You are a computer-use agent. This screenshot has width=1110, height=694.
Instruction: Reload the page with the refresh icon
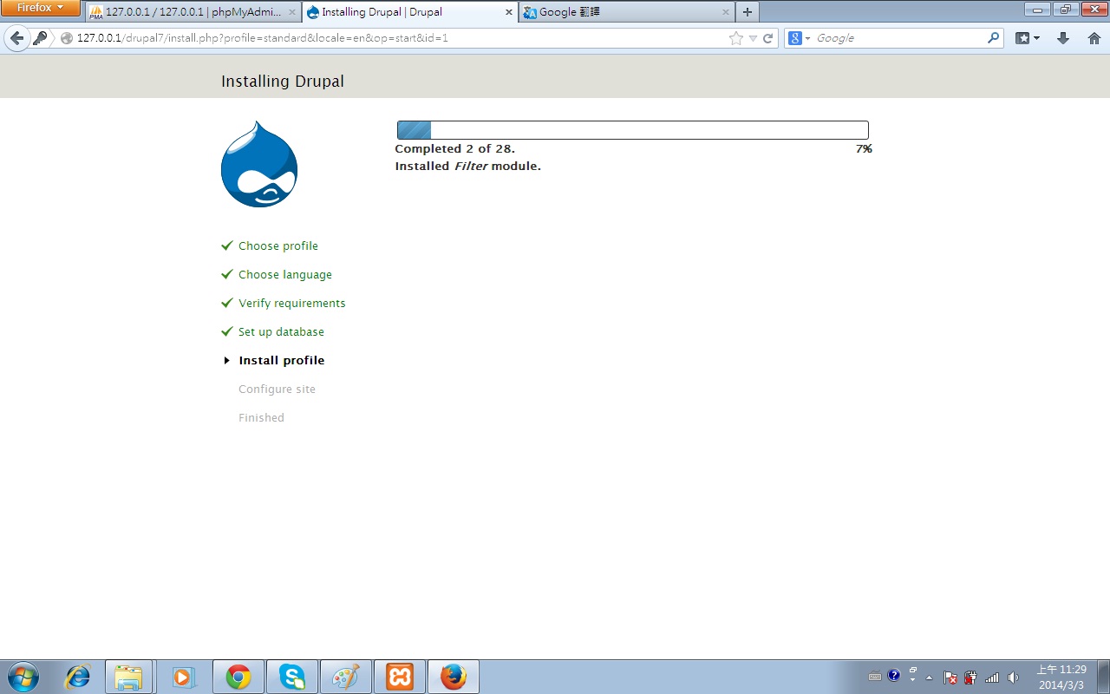[x=767, y=38]
